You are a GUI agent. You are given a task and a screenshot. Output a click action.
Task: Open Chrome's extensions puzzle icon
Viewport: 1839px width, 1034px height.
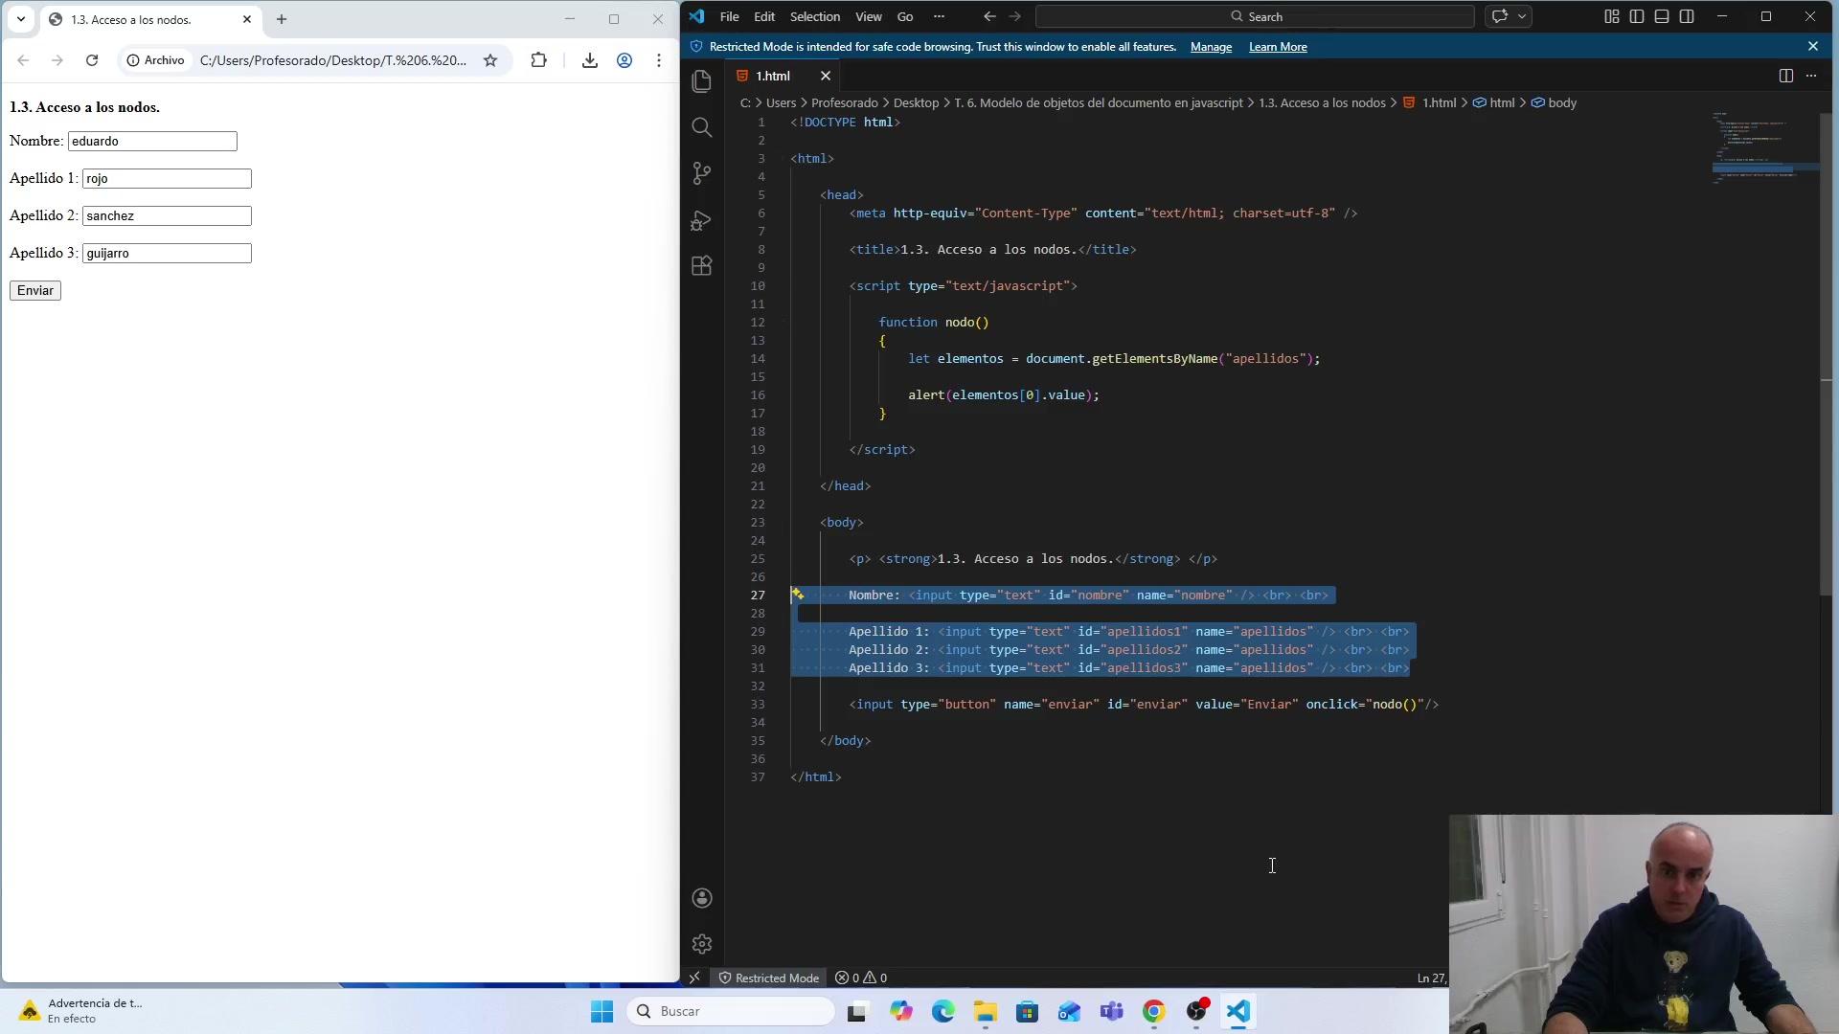click(539, 60)
